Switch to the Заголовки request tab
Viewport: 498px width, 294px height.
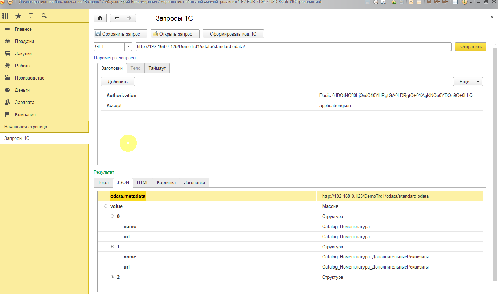tap(112, 68)
